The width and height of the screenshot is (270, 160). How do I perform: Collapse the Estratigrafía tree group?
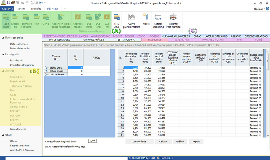tap(3, 54)
